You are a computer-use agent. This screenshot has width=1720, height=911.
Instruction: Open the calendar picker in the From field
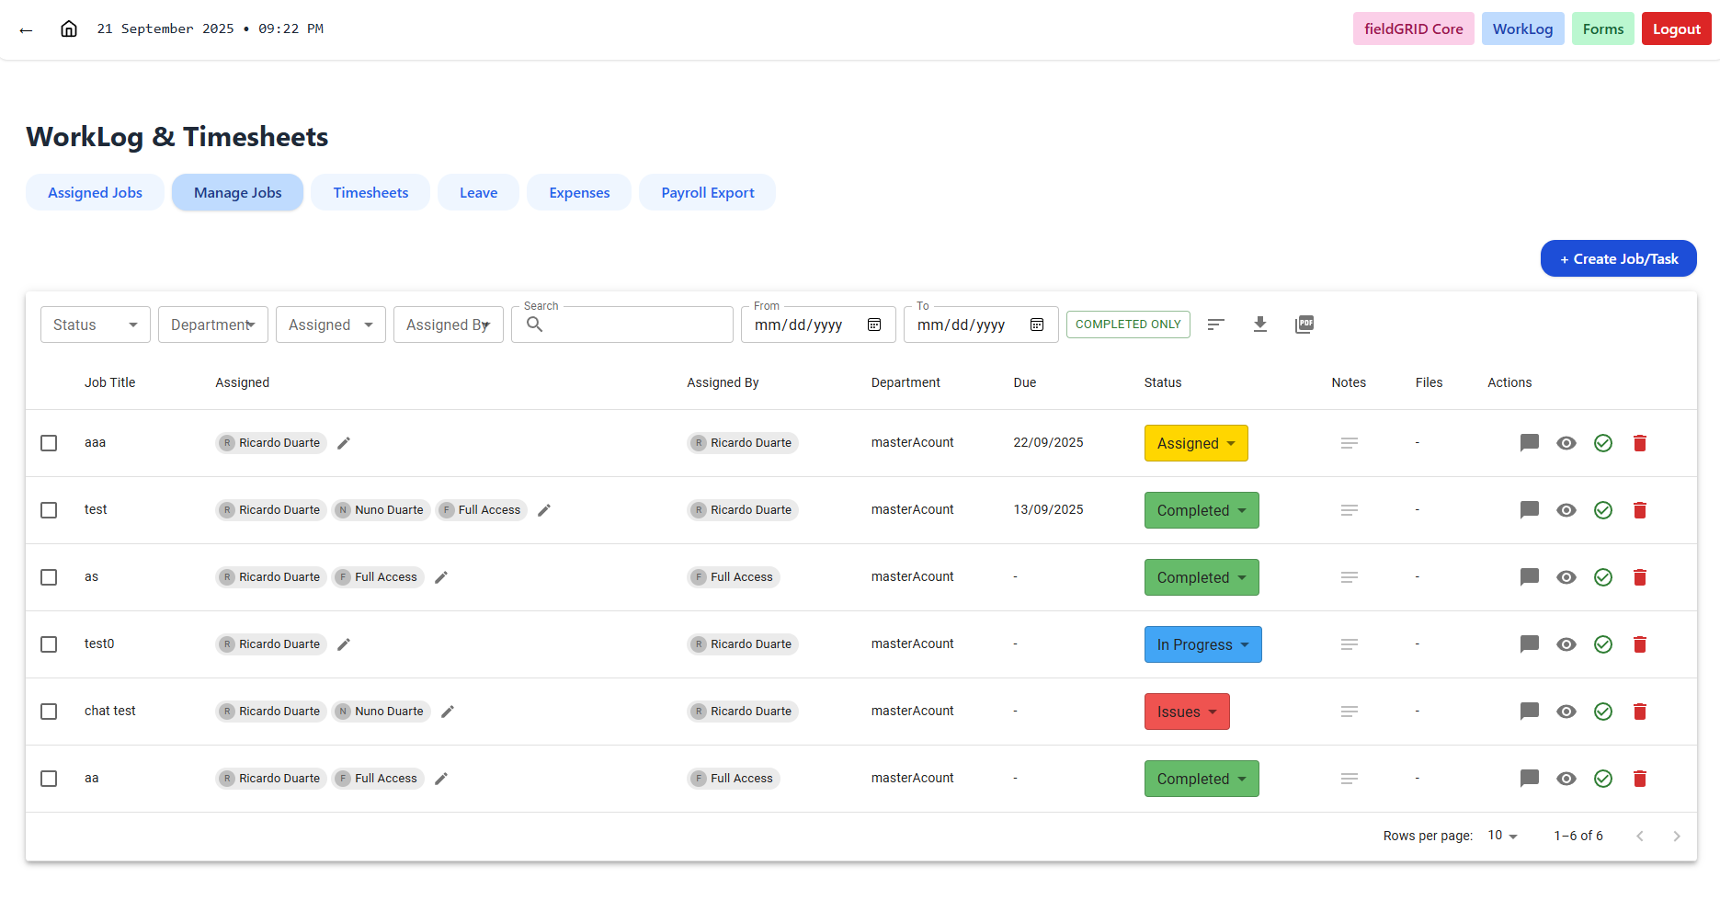[x=873, y=324]
